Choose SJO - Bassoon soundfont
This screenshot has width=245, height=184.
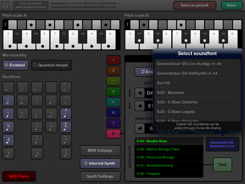pos(198,93)
